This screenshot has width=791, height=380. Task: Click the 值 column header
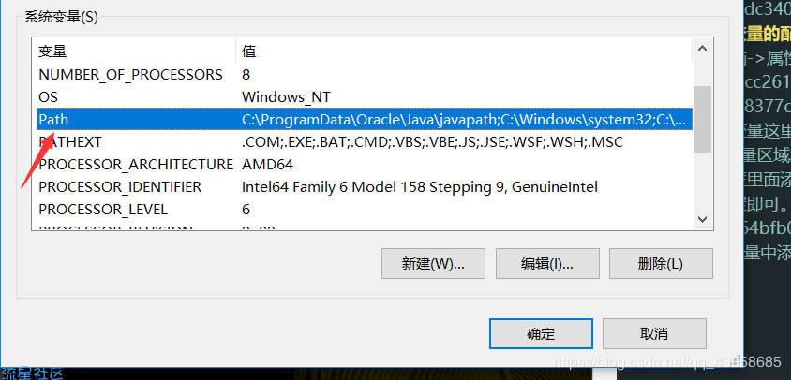(465, 51)
